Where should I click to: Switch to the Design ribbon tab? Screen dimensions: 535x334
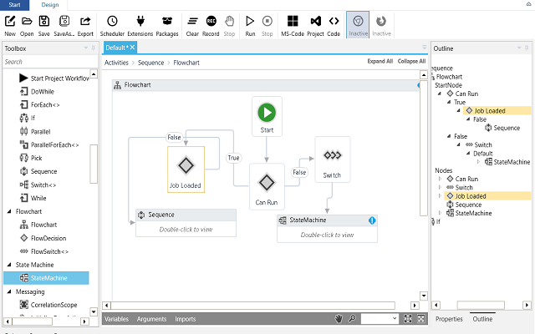(49, 5)
